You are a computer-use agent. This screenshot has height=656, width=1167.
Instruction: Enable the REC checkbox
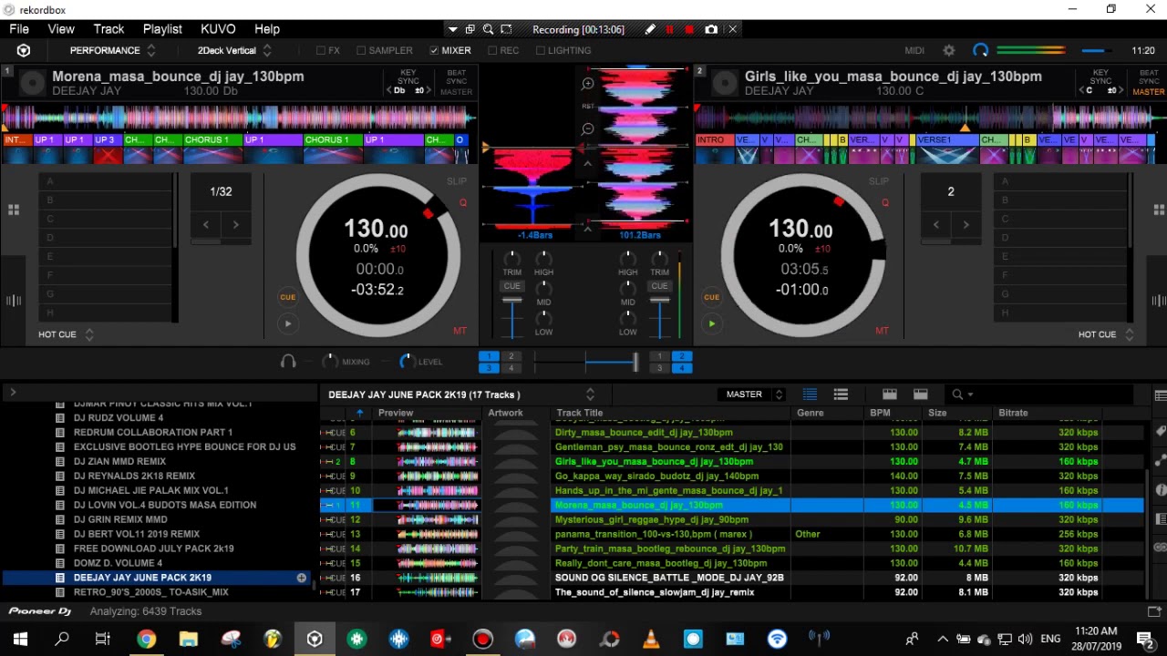point(492,51)
